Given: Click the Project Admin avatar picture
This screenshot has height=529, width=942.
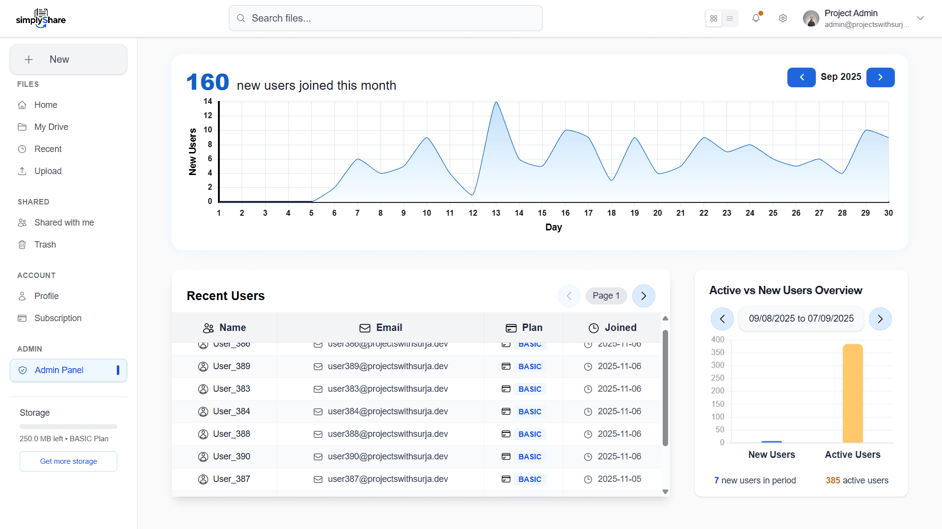Looking at the screenshot, I should pos(811,18).
